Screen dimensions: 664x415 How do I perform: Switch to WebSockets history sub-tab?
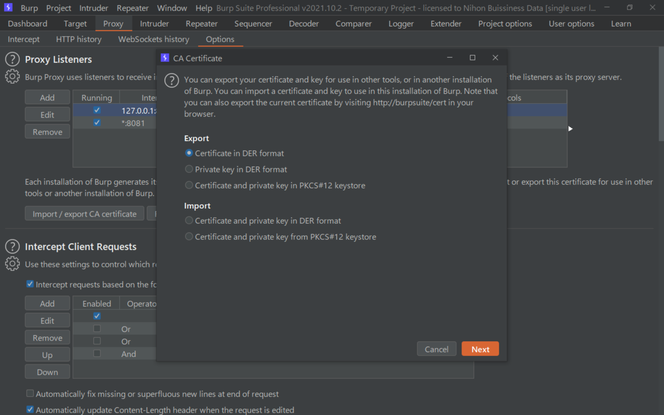point(154,39)
